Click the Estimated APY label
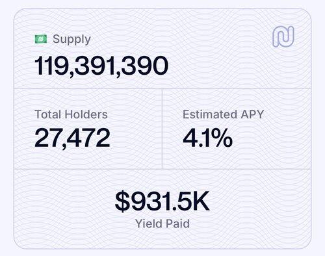Screen dimensions: 325x256 [224, 114]
